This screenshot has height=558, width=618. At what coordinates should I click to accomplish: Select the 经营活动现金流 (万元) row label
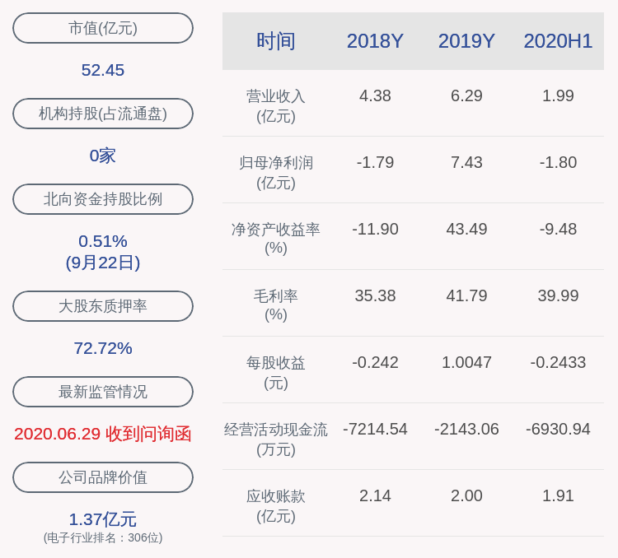[276, 439]
